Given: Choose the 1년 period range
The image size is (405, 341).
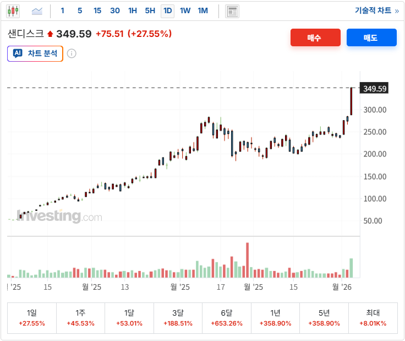Looking at the screenshot, I should tap(275, 318).
